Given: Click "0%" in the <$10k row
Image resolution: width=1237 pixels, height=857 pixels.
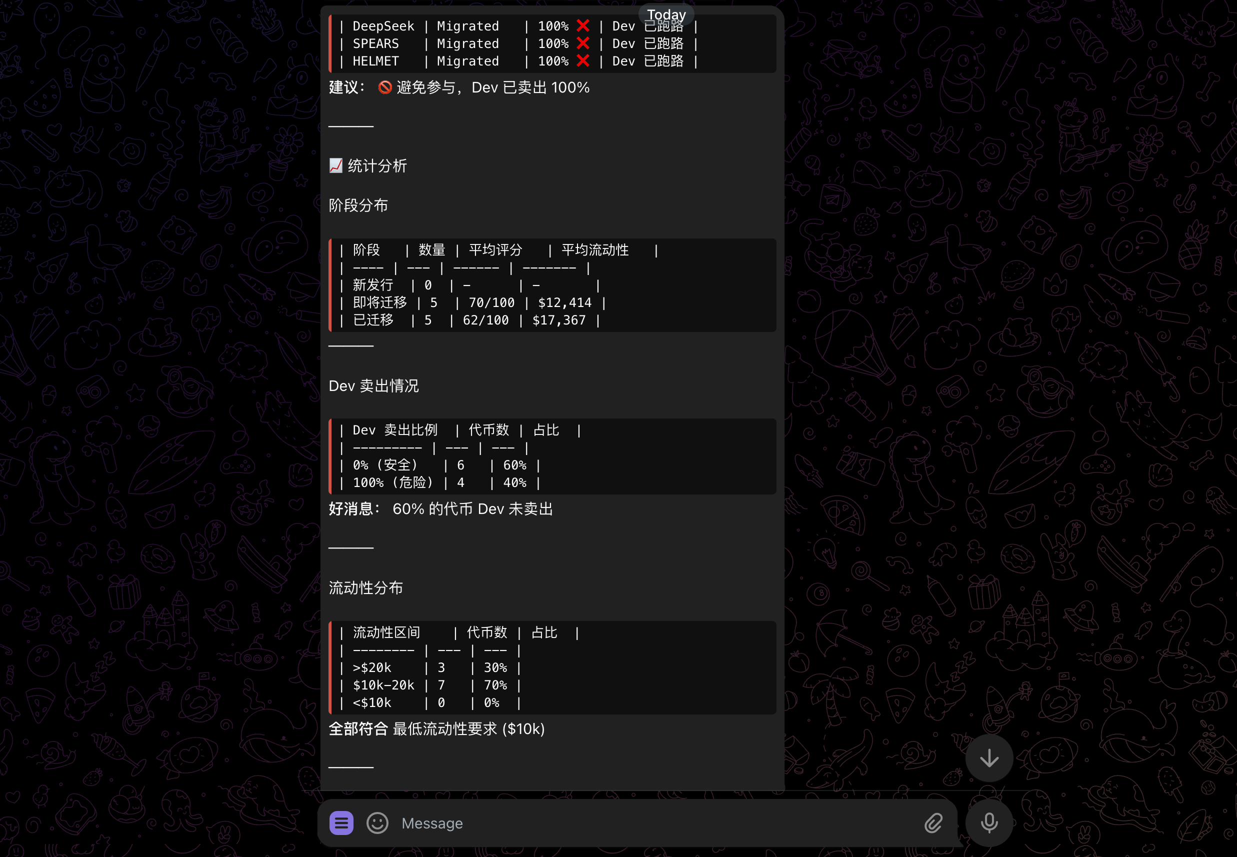Looking at the screenshot, I should click(492, 703).
